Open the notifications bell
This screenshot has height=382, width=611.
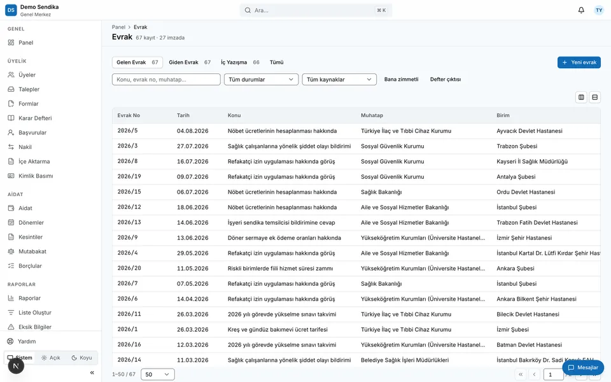pos(581,10)
